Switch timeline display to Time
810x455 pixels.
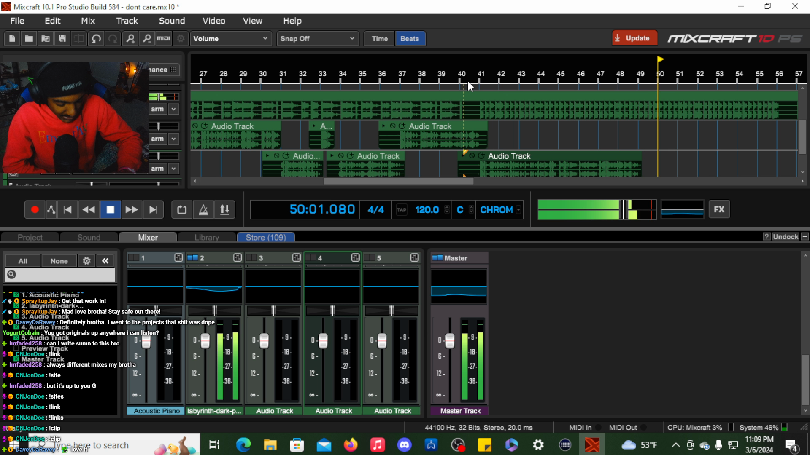click(380, 39)
